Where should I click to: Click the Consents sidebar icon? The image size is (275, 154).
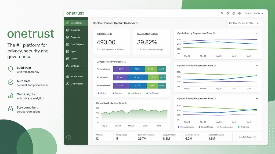pos(67,30)
